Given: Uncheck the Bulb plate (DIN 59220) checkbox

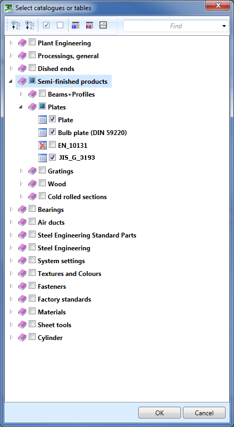Looking at the screenshot, I should [x=53, y=132].
